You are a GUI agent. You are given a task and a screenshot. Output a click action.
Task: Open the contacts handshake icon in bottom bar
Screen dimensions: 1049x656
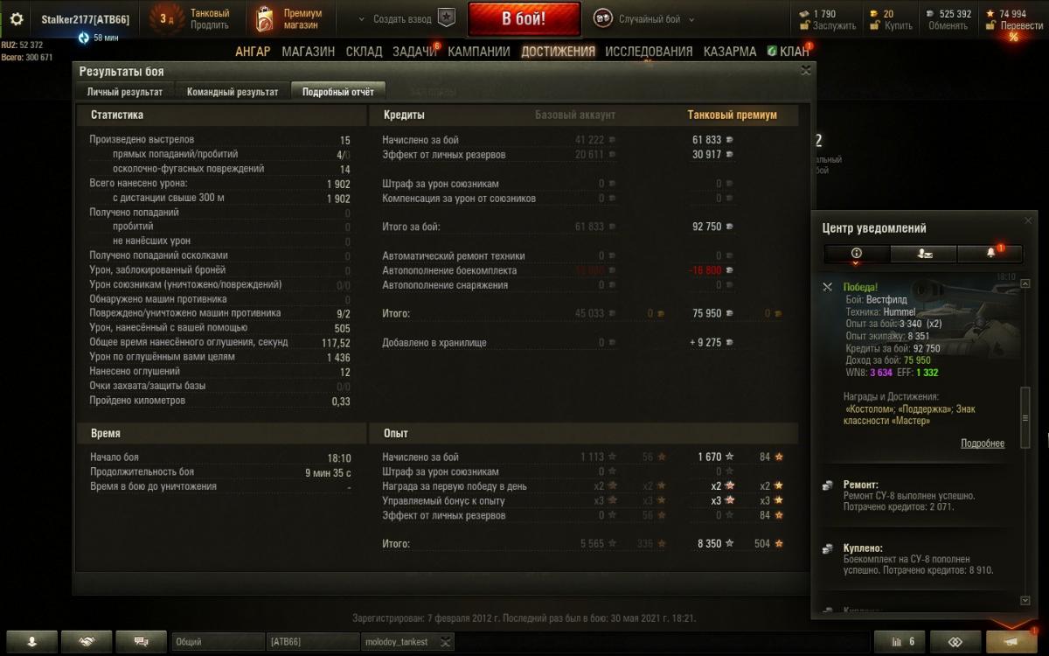click(87, 641)
